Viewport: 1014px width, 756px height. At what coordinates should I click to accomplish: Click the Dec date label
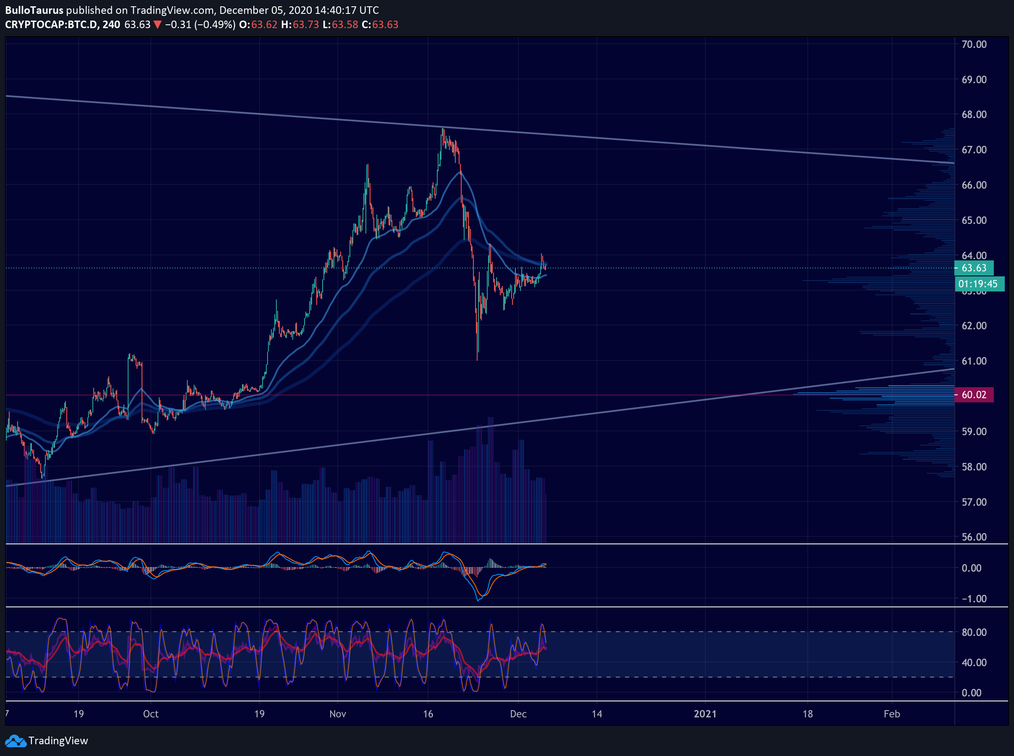[518, 714]
